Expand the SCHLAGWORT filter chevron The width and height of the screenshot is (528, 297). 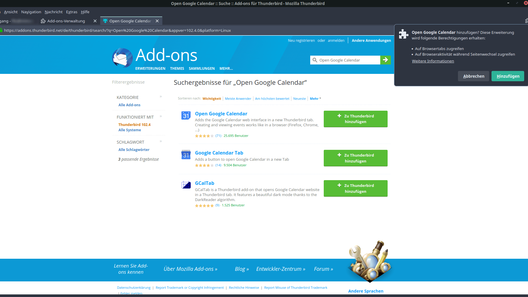click(x=161, y=141)
